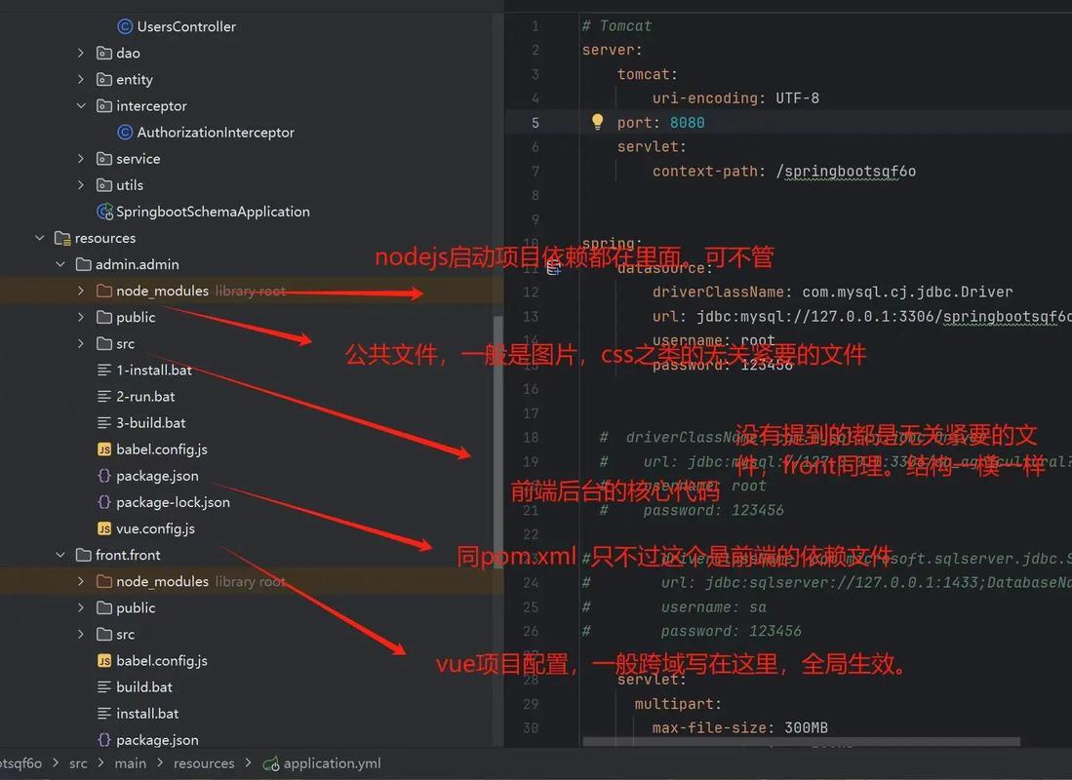
Task: Click application.yml in the breadcrumb bar
Action: coord(330,763)
